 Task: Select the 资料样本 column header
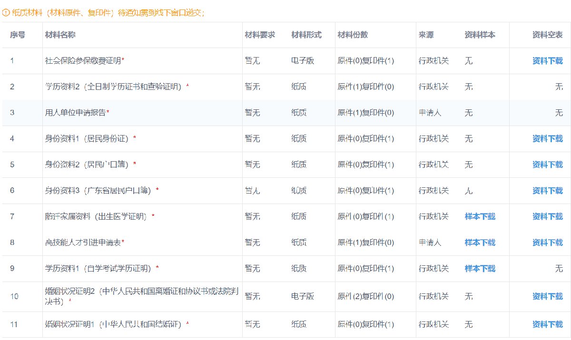tap(480, 35)
